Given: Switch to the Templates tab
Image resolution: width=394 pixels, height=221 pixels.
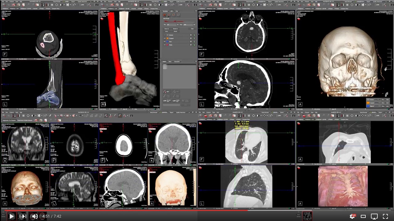Looking at the screenshot, I should [165, 11].
